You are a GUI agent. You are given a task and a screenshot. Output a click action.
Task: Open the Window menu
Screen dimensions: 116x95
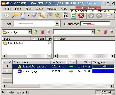pyautogui.click(x=52, y=9)
